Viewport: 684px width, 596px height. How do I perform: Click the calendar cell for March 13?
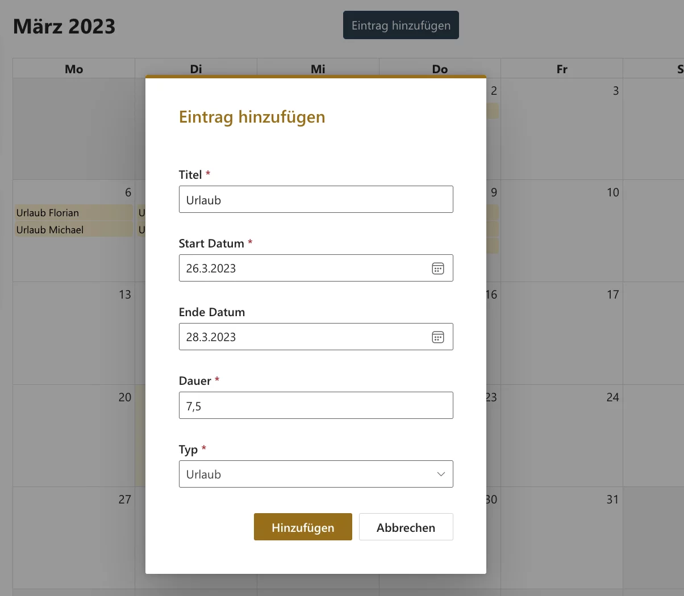[x=74, y=334]
